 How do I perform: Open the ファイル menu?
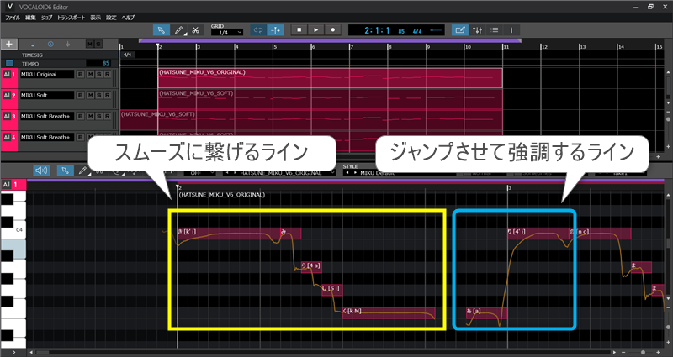tap(13, 18)
